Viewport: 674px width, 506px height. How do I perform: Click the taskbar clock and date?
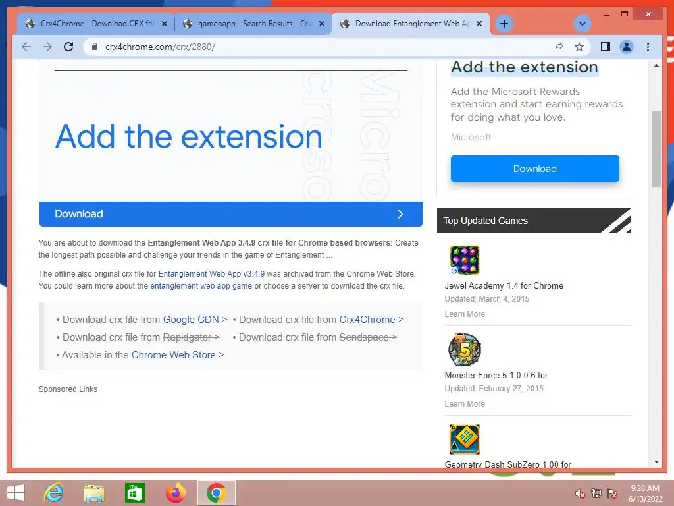click(x=645, y=493)
